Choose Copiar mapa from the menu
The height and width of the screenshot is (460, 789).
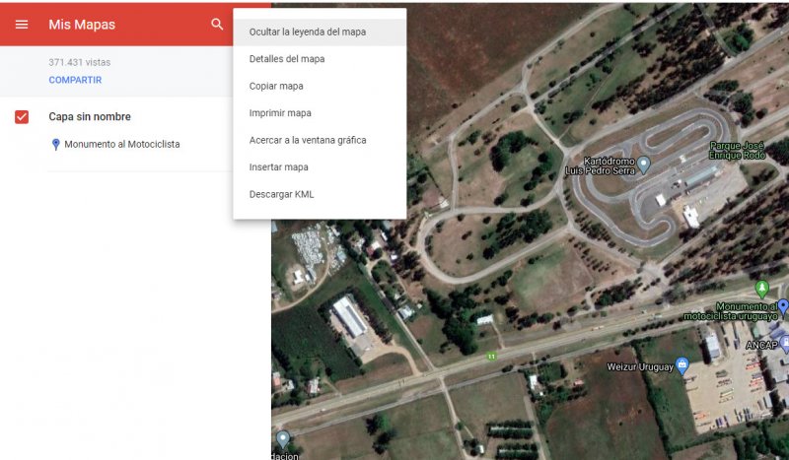[x=320, y=86]
